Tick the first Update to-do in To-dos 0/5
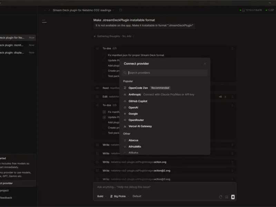The height and width of the screenshot is (207, 276). [104, 60]
